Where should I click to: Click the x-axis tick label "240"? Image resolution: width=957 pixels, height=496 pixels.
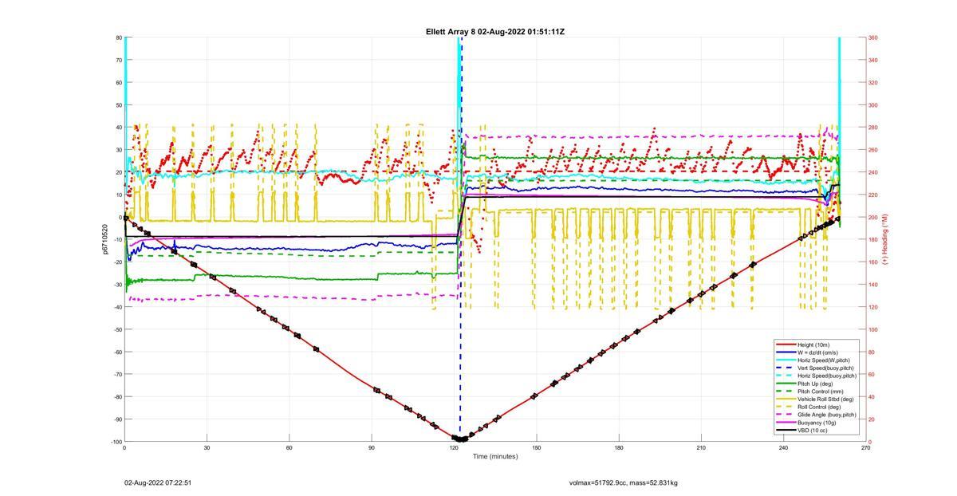[x=783, y=448]
